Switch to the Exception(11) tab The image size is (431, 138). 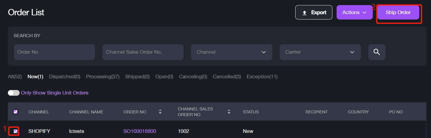262,77
